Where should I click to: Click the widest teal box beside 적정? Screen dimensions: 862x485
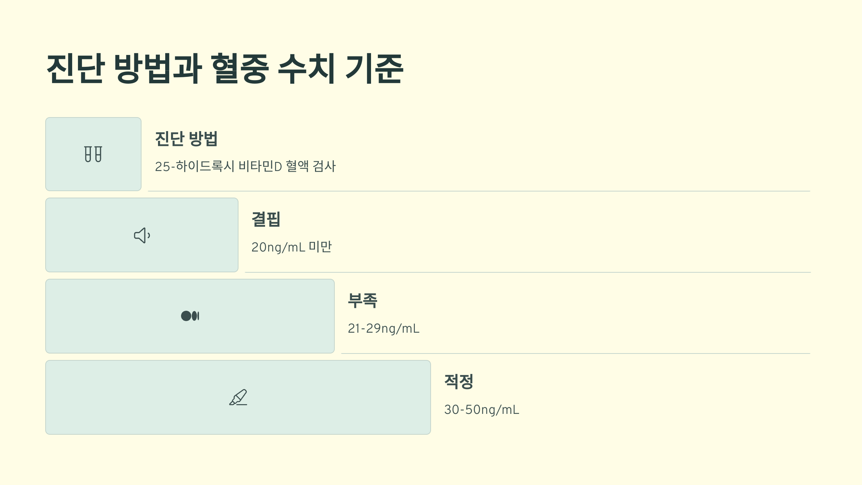238,397
